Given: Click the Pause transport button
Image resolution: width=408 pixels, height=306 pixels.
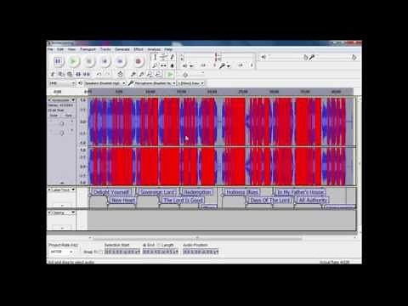Looking at the screenshot, I should tap(58, 61).
